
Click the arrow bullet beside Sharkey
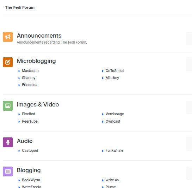[x=19, y=78]
